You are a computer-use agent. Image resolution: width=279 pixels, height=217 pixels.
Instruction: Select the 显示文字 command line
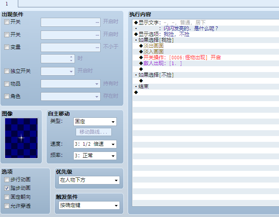click(x=206, y=22)
